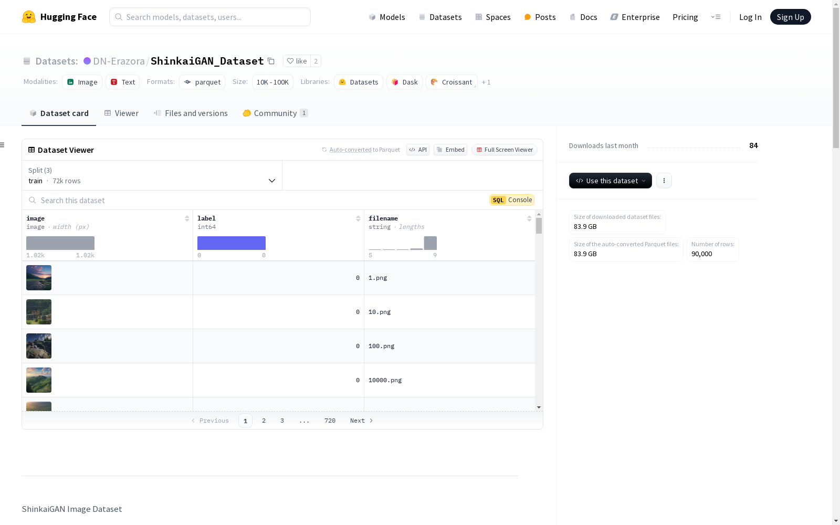Sort by the filename column
The height and width of the screenshot is (525, 840).
click(529, 218)
